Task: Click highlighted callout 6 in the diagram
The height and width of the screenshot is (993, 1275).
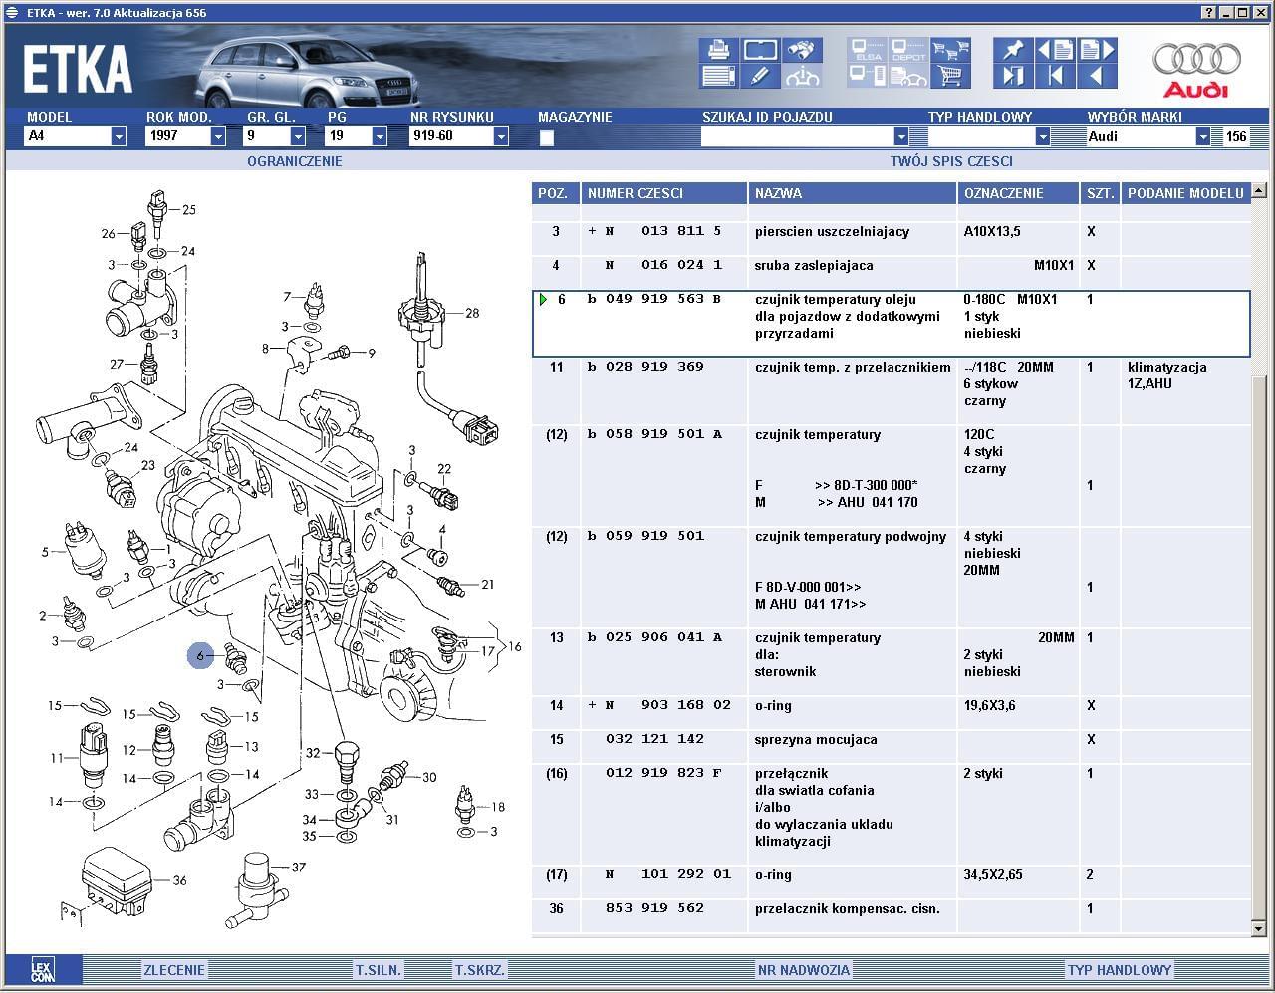Action: [x=201, y=656]
